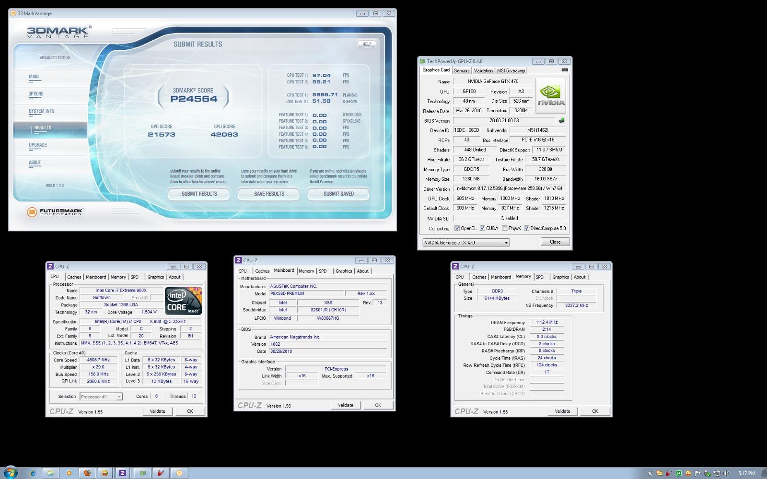This screenshot has height=479, width=767.
Task: Click the Close button in GPU-Z
Action: 555,242
